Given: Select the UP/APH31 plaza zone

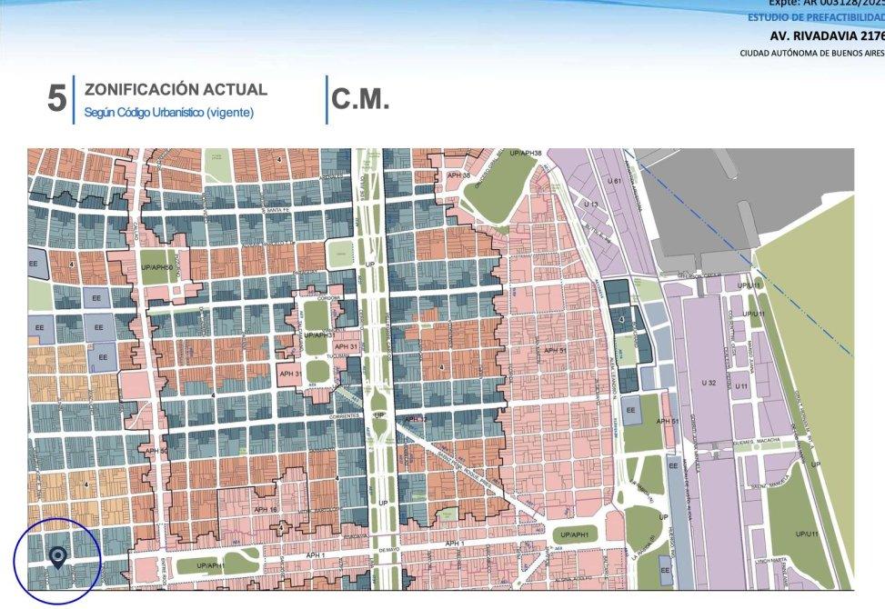Looking at the screenshot, I should point(316,334).
